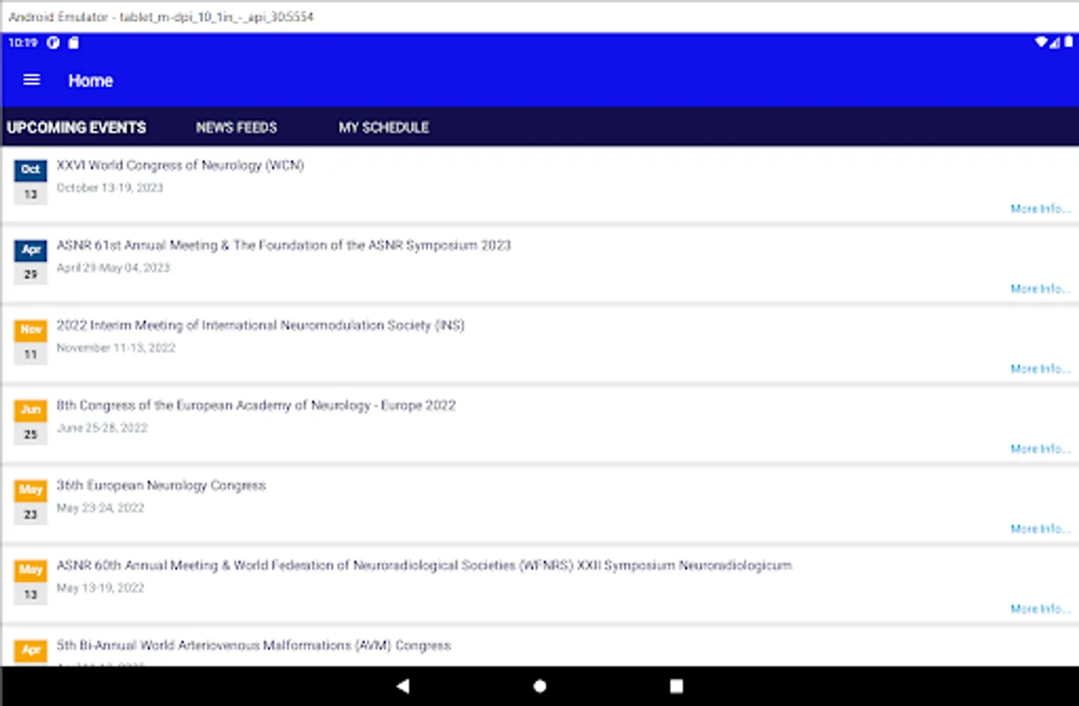Screen dimensions: 1079x706
Task: Open the hamburger navigation menu
Action: [31, 80]
